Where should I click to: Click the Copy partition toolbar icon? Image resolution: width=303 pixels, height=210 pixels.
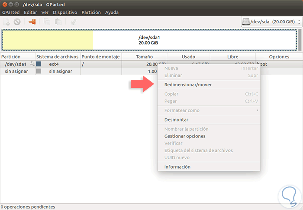click(47, 22)
